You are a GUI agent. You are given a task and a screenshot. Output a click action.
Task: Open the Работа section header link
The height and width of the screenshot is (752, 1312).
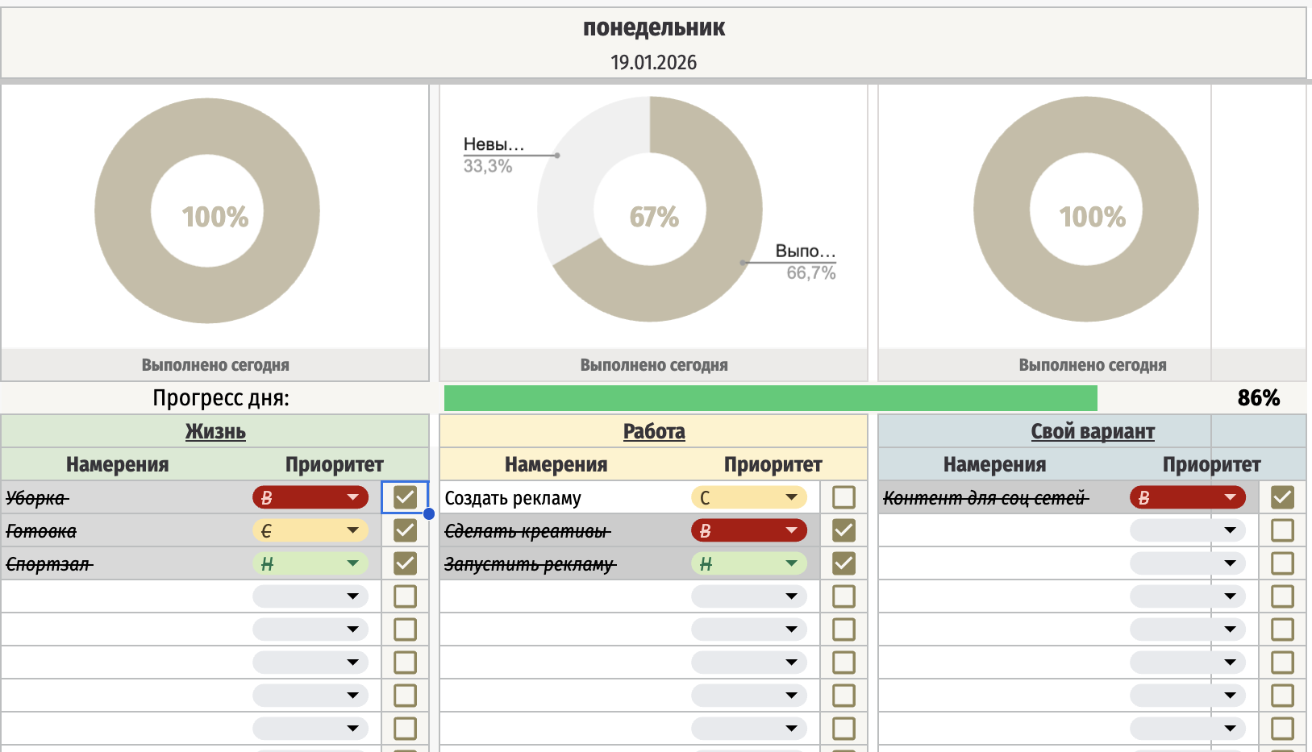(654, 432)
